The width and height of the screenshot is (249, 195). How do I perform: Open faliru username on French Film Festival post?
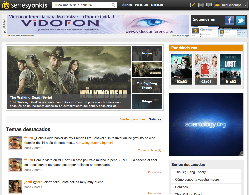(28, 138)
